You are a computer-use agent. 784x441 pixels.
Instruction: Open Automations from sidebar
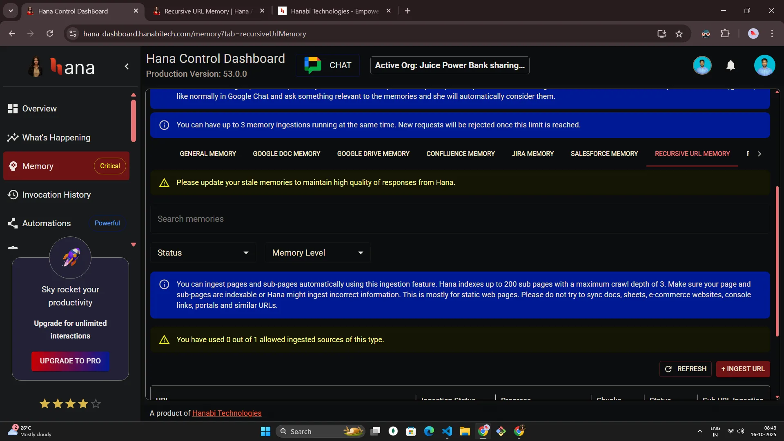pos(46,223)
